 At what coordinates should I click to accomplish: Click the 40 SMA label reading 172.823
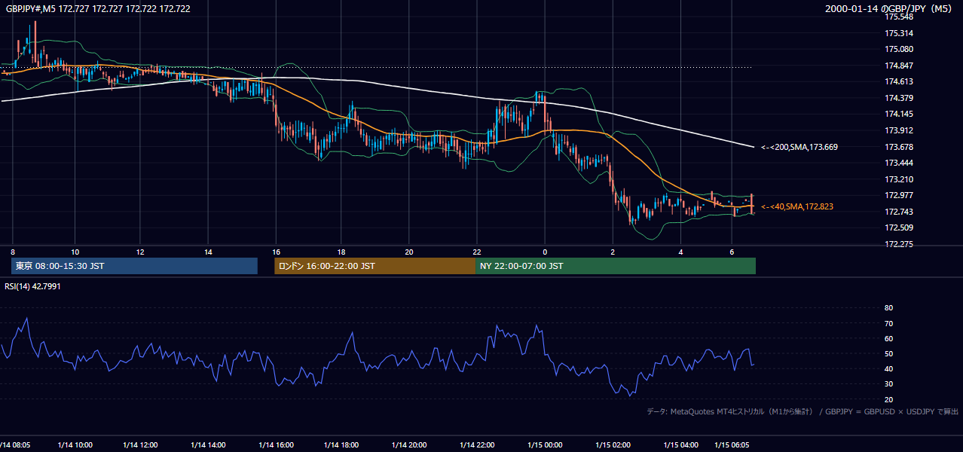796,206
